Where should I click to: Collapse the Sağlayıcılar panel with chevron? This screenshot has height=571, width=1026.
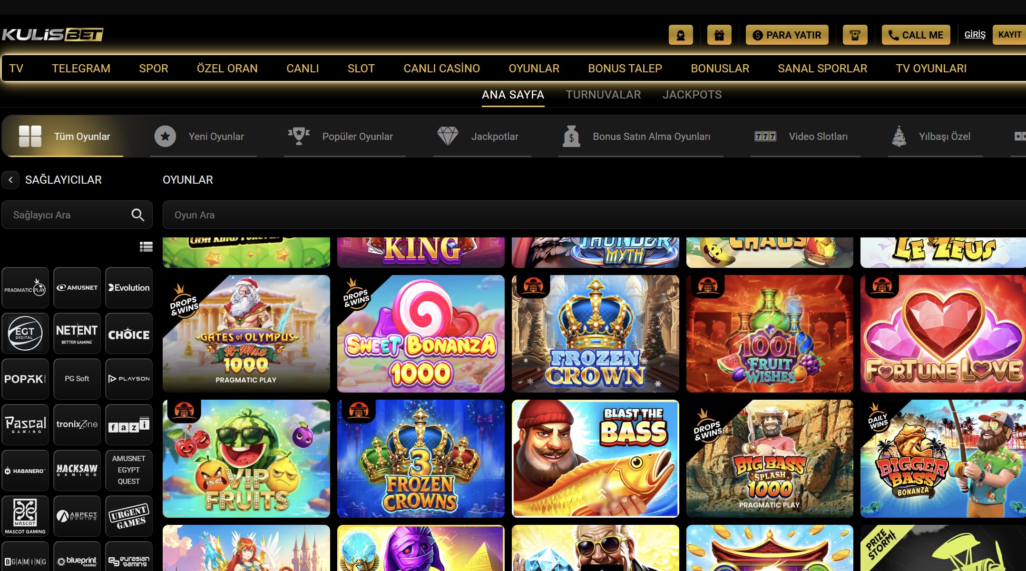click(10, 180)
